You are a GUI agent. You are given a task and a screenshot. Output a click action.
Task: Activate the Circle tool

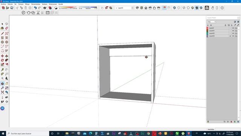pos(2,42)
